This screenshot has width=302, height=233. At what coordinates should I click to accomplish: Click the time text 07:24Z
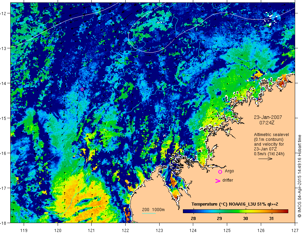point(267,123)
